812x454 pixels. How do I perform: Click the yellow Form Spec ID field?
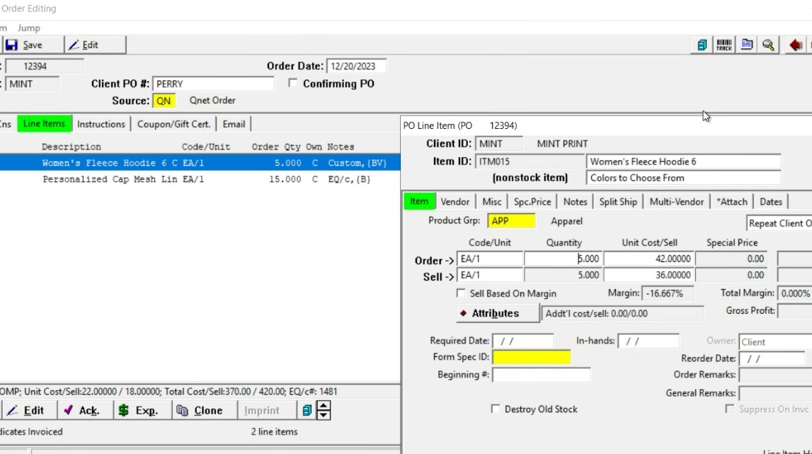pyautogui.click(x=532, y=357)
